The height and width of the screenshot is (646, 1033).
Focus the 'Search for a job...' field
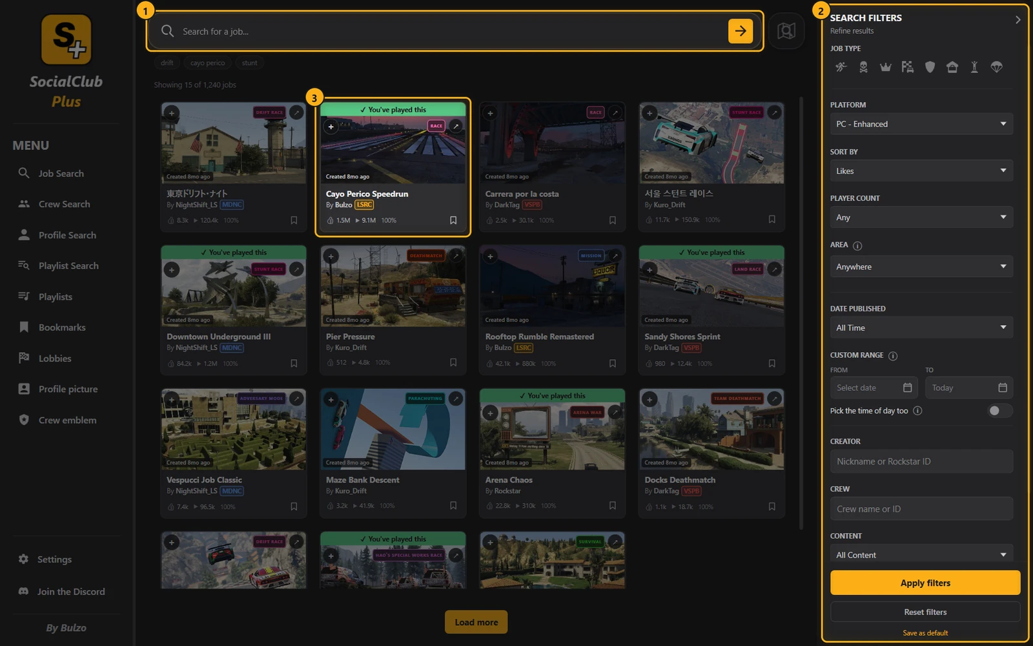click(452, 31)
